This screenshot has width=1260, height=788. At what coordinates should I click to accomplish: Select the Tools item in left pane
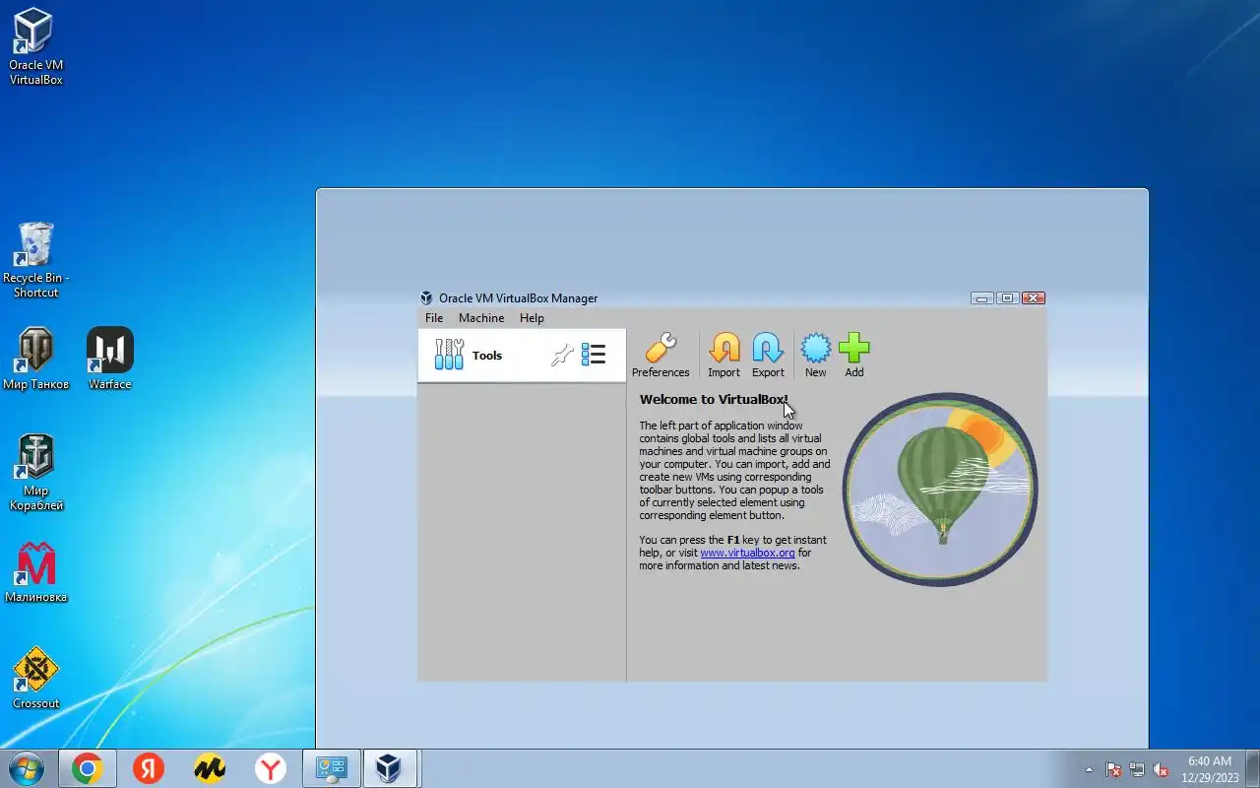tap(522, 356)
